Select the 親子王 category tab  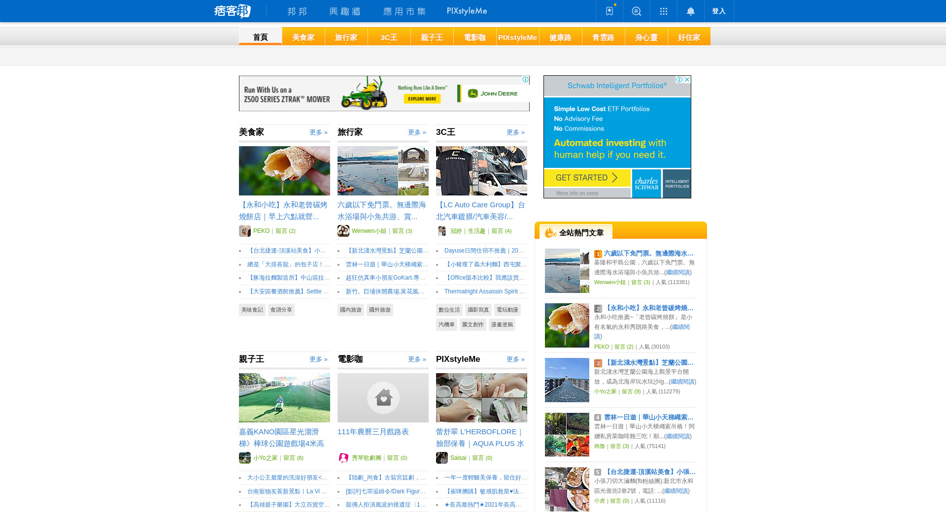(432, 36)
